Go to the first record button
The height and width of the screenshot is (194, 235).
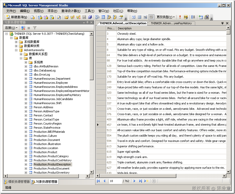click(98, 181)
